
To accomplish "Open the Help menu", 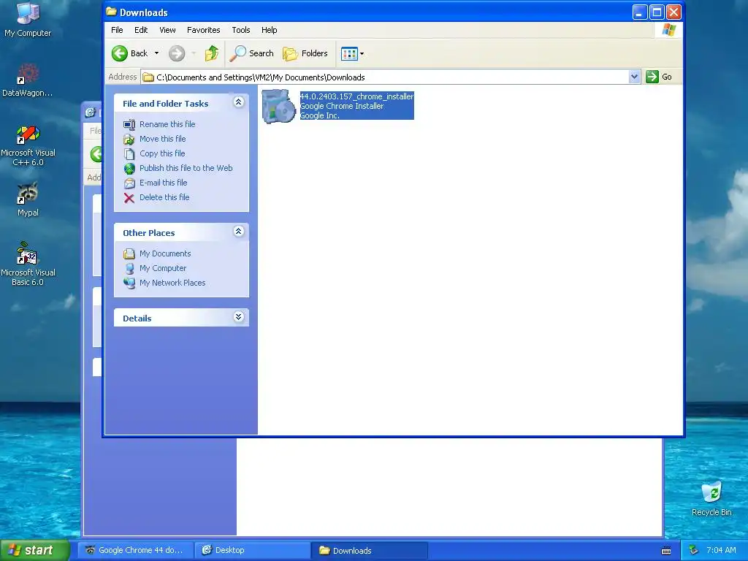I will (269, 30).
